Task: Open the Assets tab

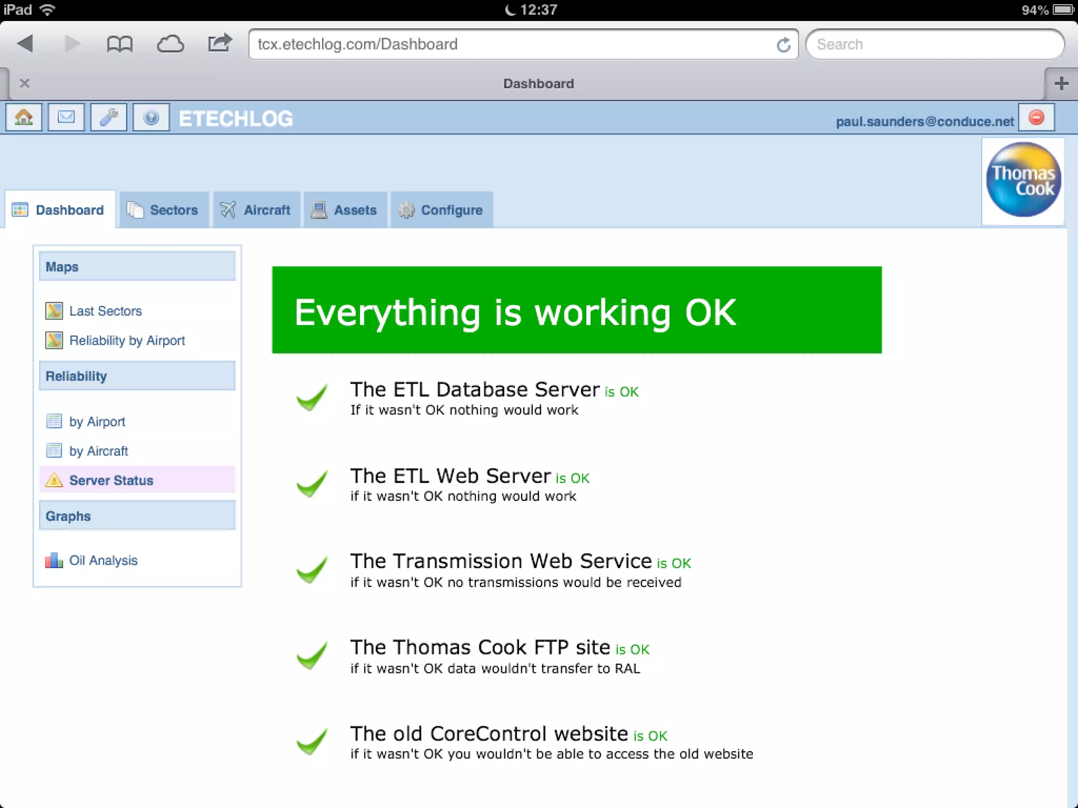Action: click(345, 210)
